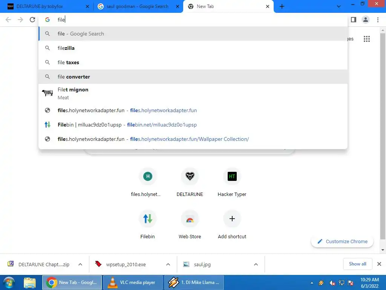Open the DELTARUNE shortcut tile
The image size is (386, 290).
190,182
